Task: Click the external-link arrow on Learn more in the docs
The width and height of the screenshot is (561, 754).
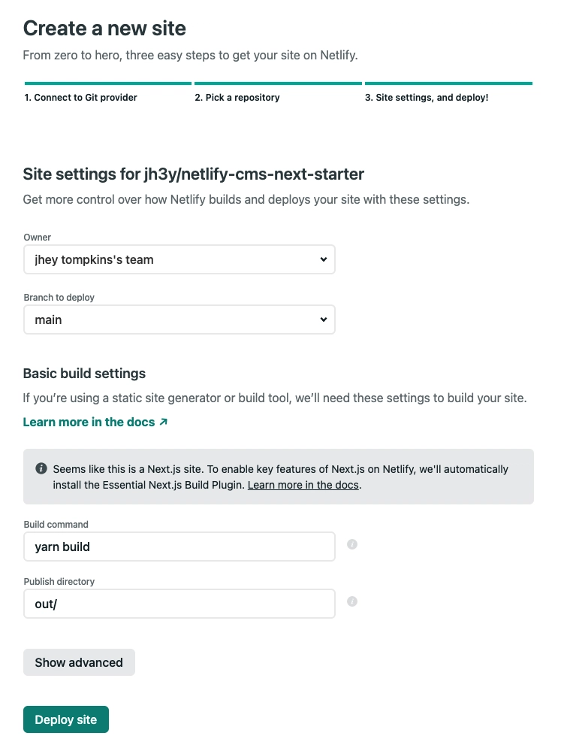Action: pos(161,422)
